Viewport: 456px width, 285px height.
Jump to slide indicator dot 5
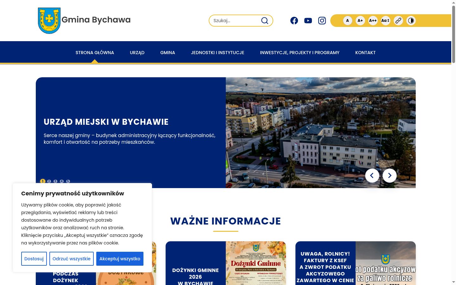[68, 181]
